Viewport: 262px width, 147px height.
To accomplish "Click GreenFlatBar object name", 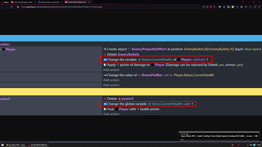I will [x=152, y=75].
